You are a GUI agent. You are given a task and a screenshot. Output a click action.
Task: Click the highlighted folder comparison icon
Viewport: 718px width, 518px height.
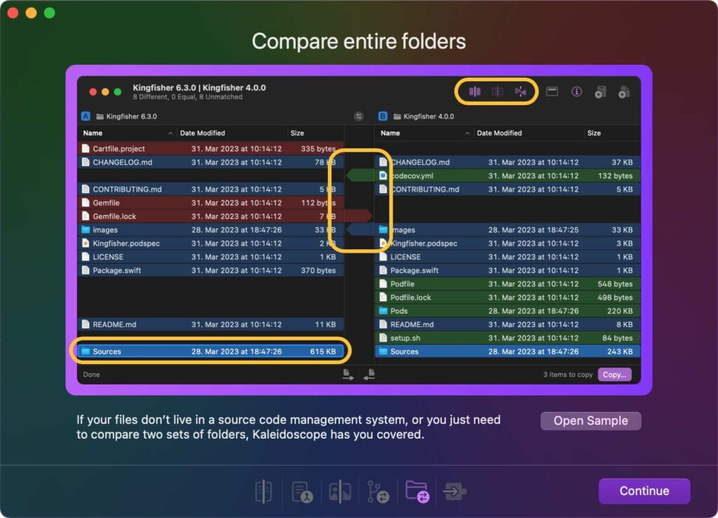[416, 491]
